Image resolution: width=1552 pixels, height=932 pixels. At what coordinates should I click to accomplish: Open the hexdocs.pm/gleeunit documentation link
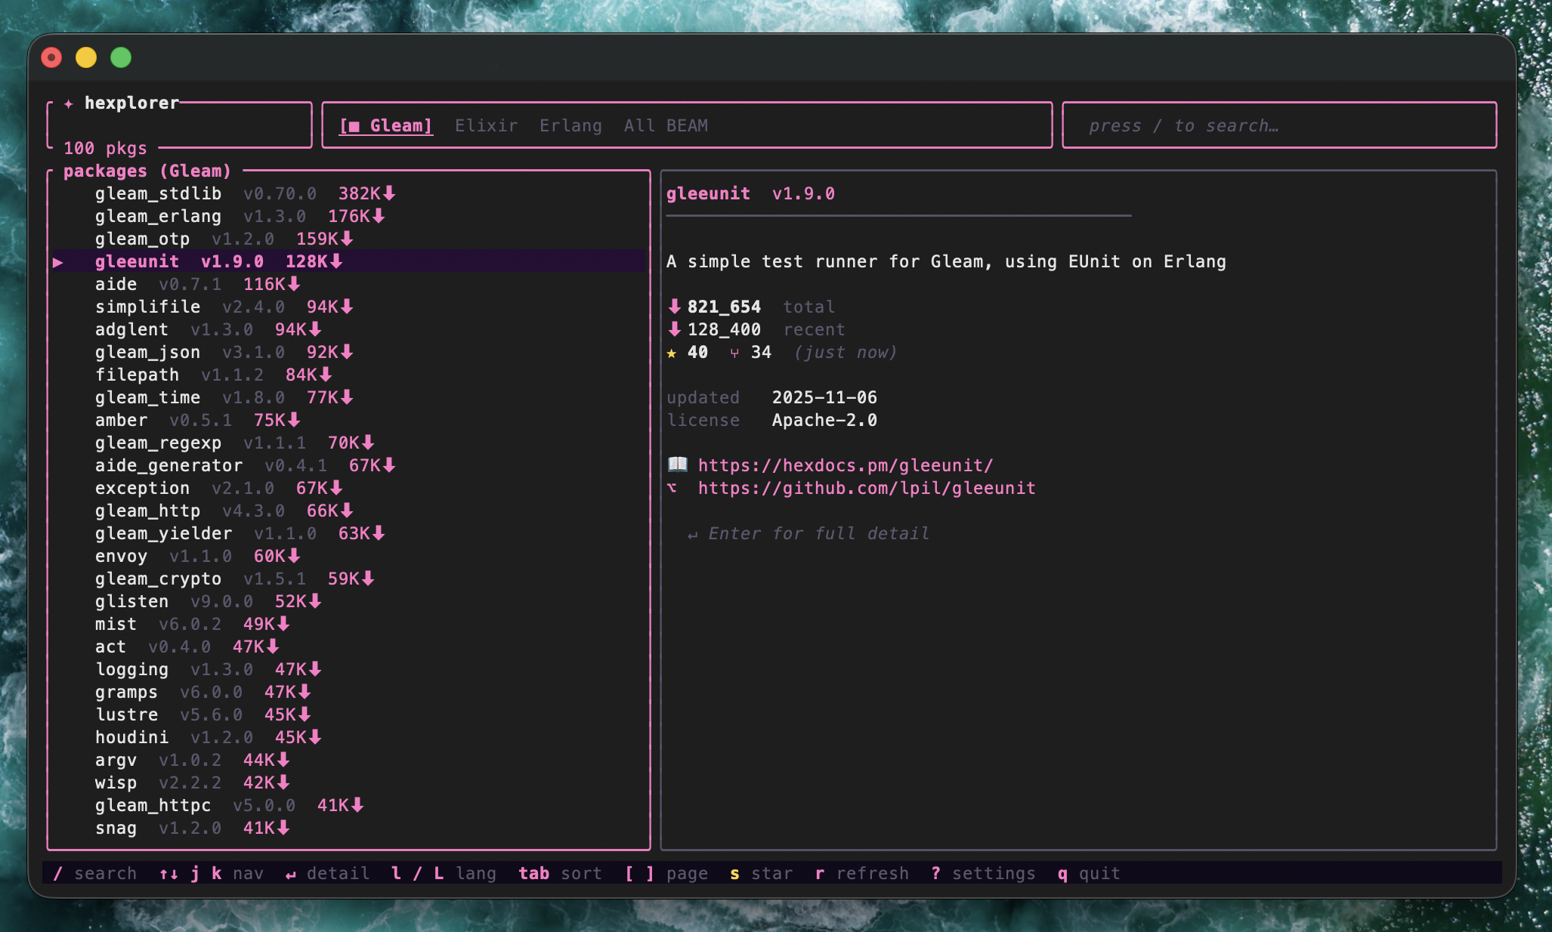pyautogui.click(x=846, y=465)
